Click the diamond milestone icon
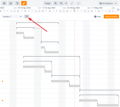The image size is (120, 107). [78, 3]
